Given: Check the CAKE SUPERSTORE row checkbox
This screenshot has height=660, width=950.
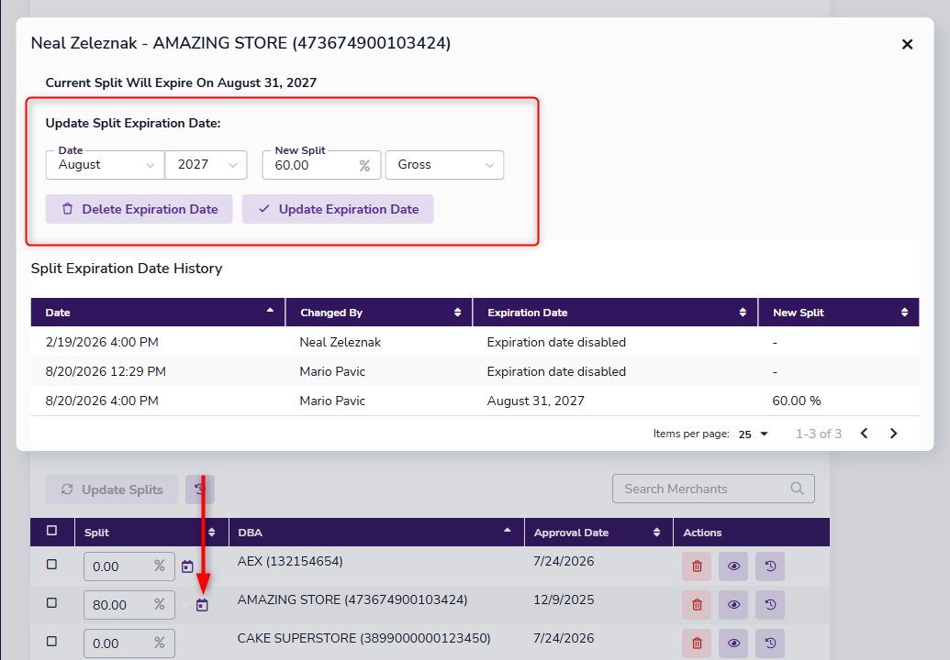Looking at the screenshot, I should (x=52, y=642).
